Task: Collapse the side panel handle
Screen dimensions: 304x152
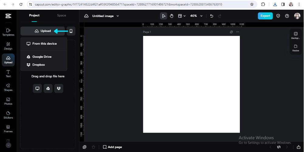Action: click(80, 81)
